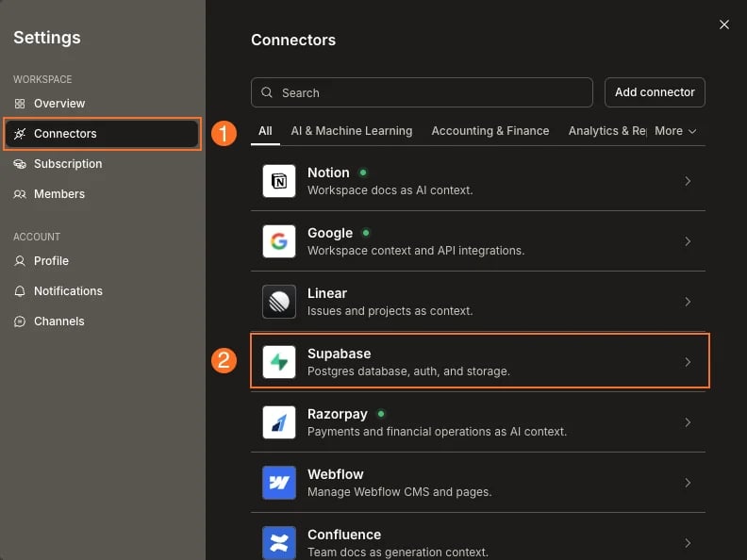Screen dimensions: 747x560
Task: Go to Members settings
Action: (101, 194)
